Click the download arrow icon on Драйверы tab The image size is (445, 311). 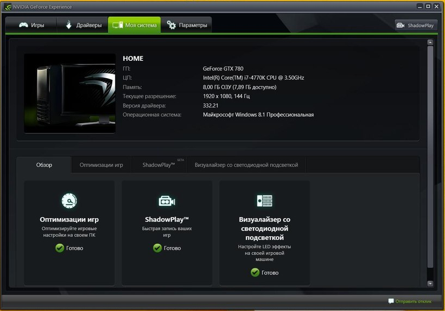[69, 24]
